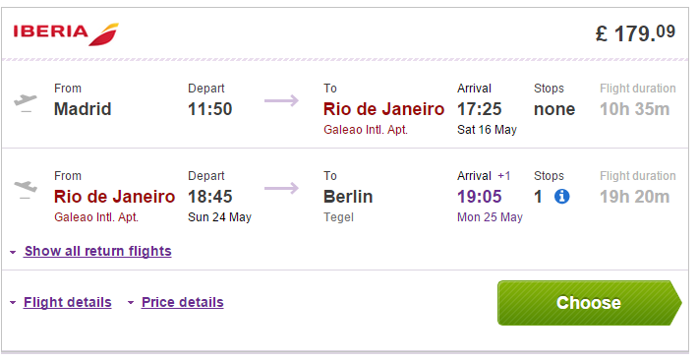Image resolution: width=698 pixels, height=361 pixels.
Task: Click the £179.09 price
Action: pyautogui.click(x=635, y=32)
